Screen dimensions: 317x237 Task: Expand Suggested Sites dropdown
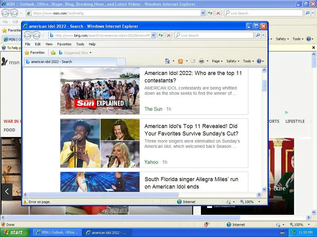tap(91, 52)
